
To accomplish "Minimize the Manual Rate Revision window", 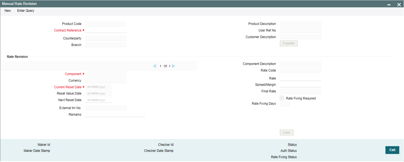I will (x=389, y=5).
